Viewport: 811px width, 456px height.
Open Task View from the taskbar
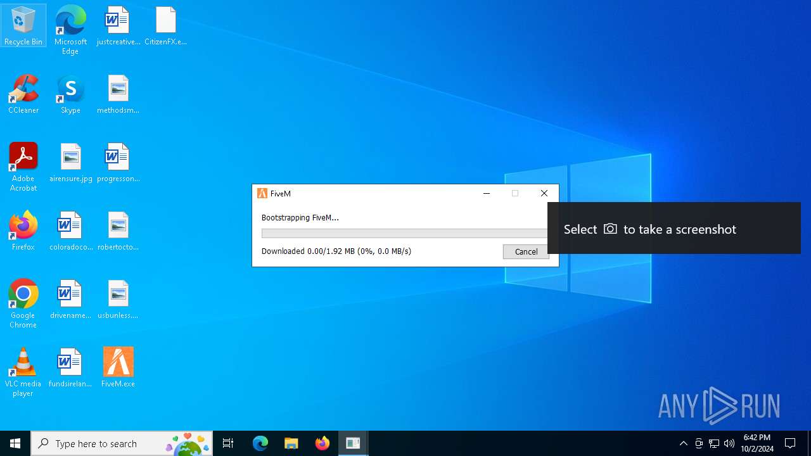click(x=228, y=443)
